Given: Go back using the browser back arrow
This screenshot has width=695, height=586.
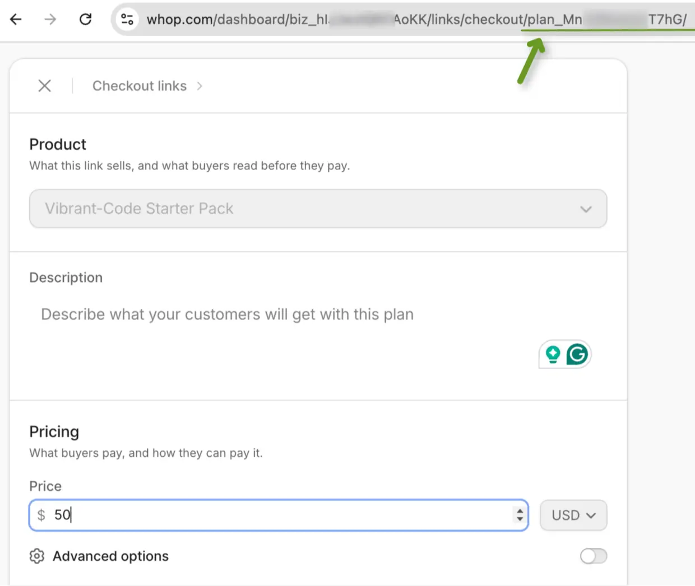Looking at the screenshot, I should click(x=16, y=19).
